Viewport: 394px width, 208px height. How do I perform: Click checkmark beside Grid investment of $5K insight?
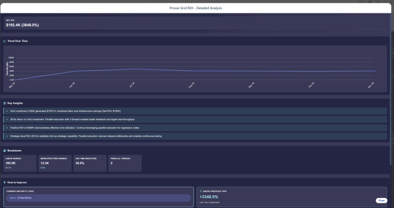[x=7, y=111]
